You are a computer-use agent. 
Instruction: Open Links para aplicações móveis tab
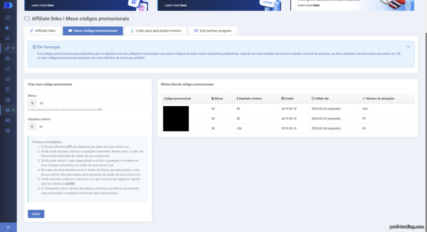[x=156, y=31]
